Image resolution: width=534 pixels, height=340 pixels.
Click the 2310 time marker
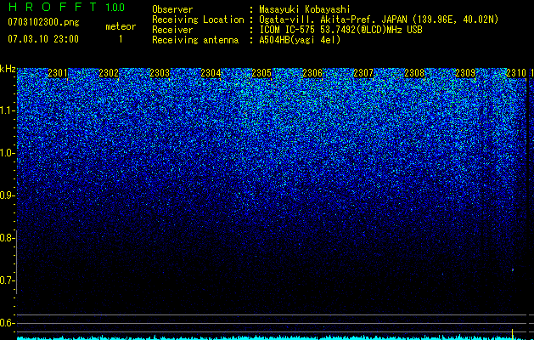pyautogui.click(x=516, y=73)
